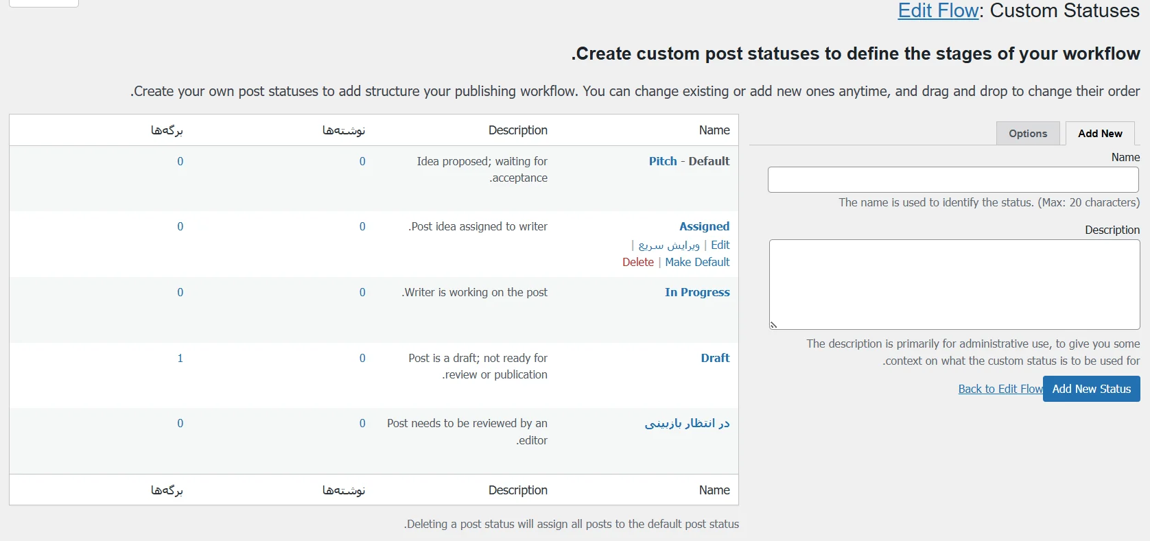Open the Assigned status
Viewport: 1150px width, 541px height.
click(x=704, y=226)
